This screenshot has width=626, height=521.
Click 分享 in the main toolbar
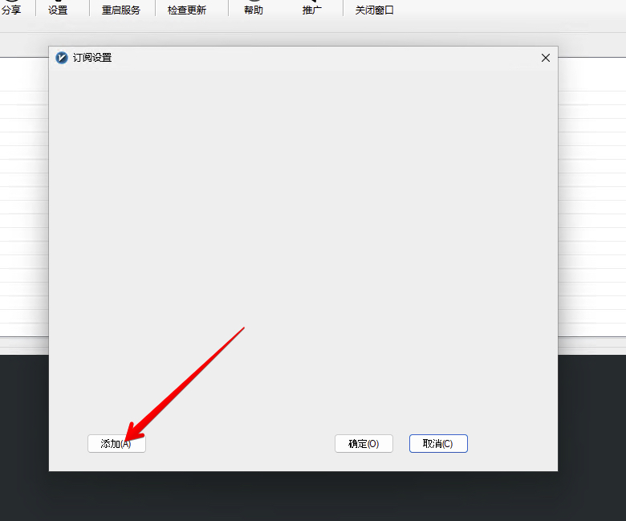(x=11, y=9)
